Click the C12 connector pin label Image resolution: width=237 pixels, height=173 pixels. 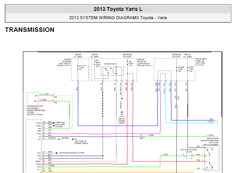pos(186,84)
